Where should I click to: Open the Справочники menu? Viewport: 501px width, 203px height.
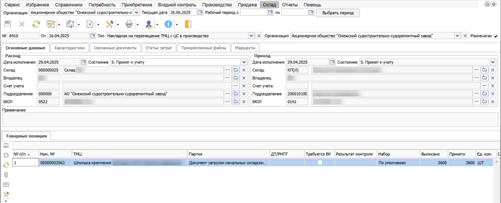click(x=68, y=5)
